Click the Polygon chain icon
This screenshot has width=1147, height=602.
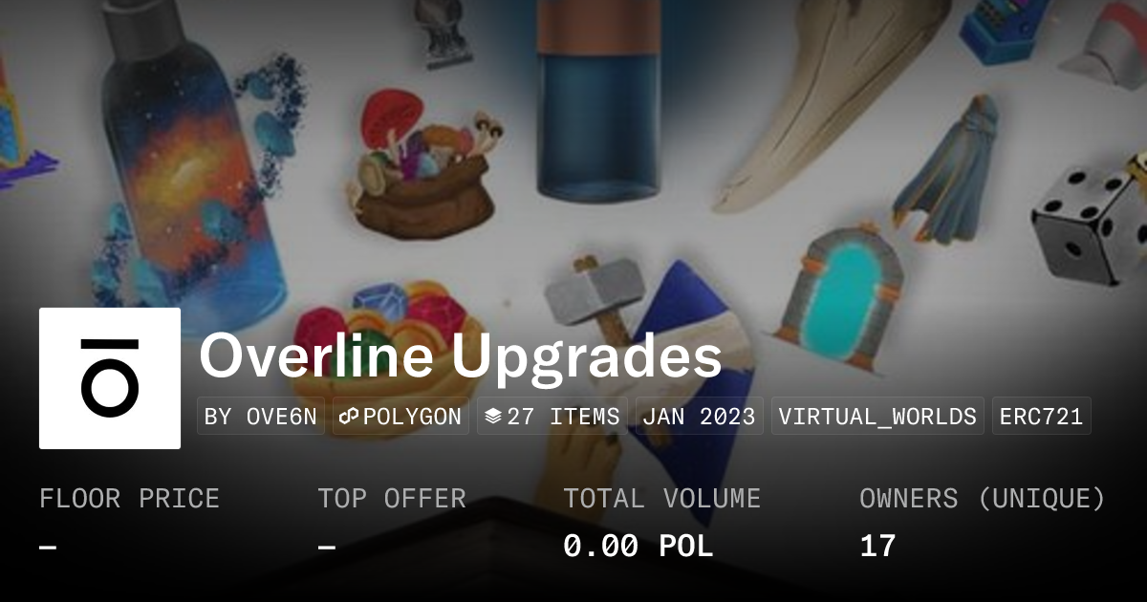click(349, 417)
